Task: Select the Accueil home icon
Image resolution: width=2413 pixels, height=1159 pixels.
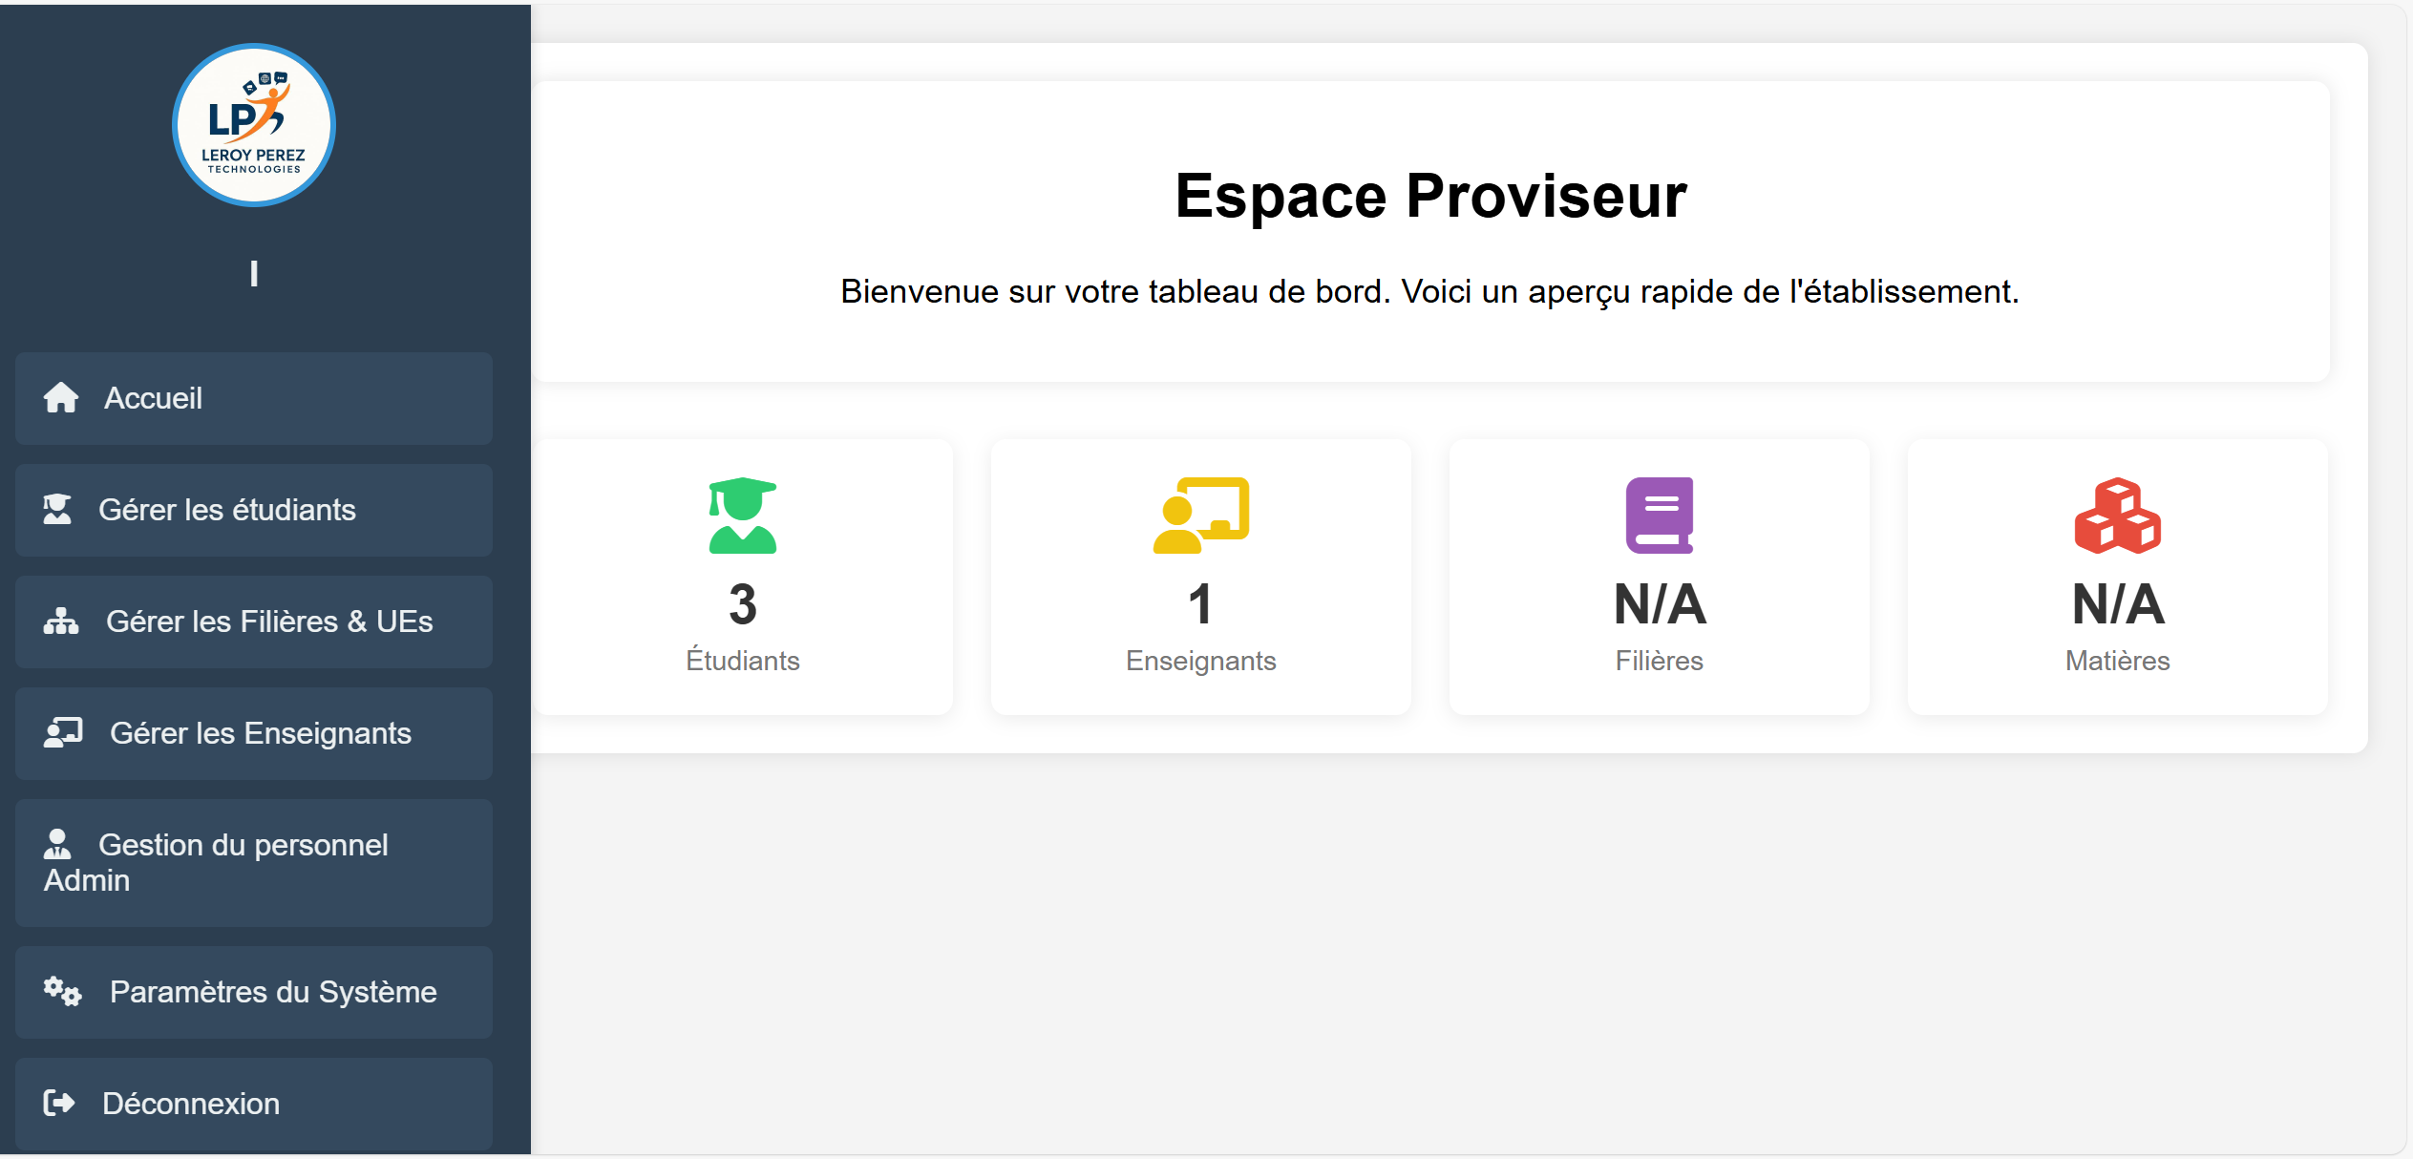Action: point(63,398)
